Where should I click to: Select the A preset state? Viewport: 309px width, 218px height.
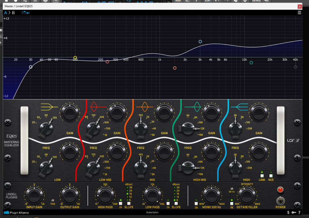coord(6,13)
